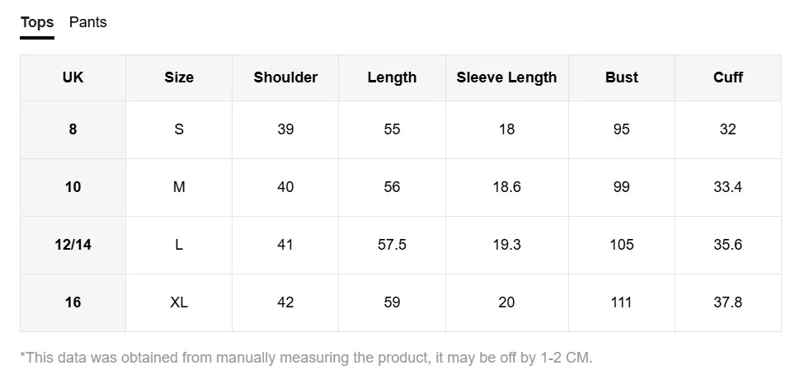
Task: Click the 18.6 sleeve length value
Action: point(506,187)
